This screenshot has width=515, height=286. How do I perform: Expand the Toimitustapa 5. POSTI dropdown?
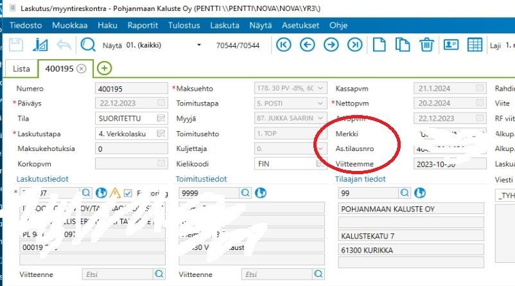pyautogui.click(x=320, y=103)
